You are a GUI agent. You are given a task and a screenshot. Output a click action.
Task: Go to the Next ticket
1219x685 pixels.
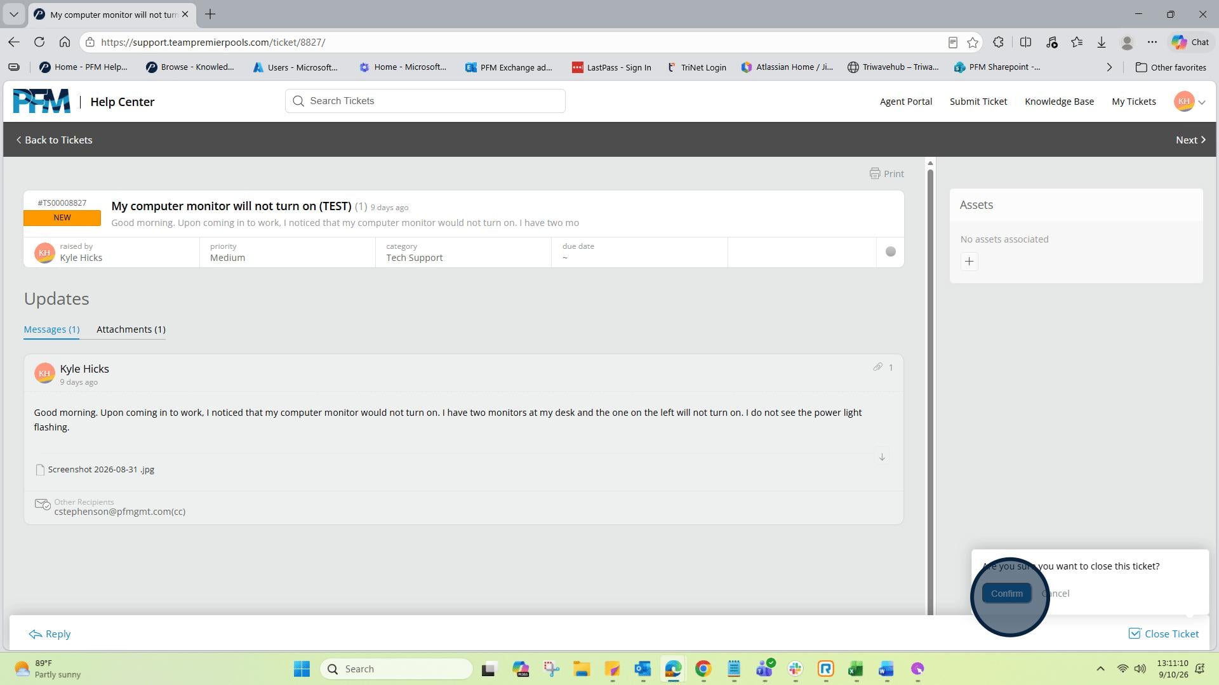point(1190,140)
